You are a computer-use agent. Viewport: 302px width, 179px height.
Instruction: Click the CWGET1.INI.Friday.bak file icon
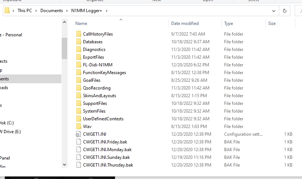pyautogui.click(x=79, y=142)
